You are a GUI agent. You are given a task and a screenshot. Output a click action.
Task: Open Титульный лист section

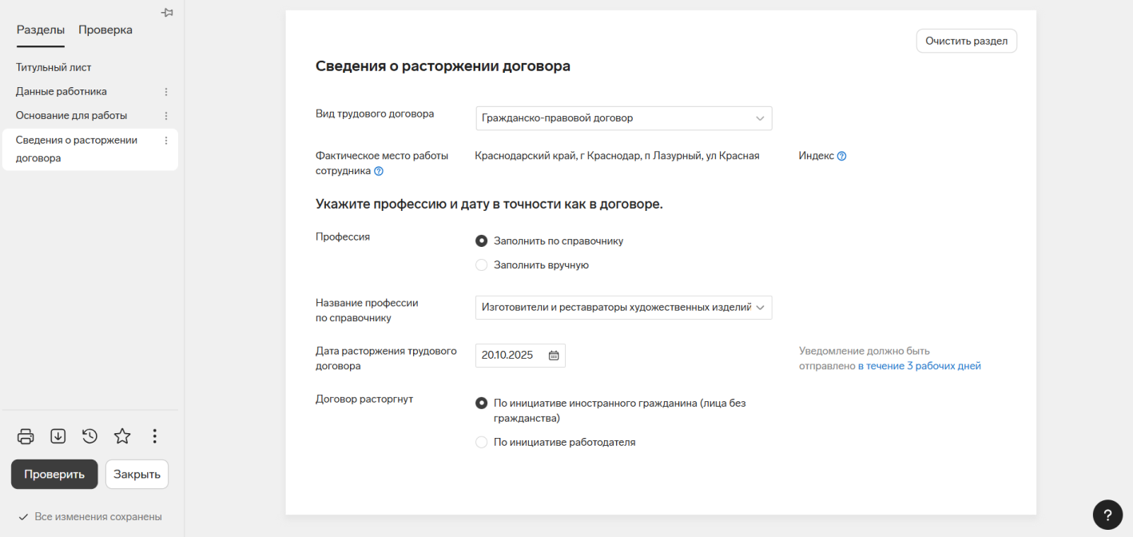click(54, 68)
